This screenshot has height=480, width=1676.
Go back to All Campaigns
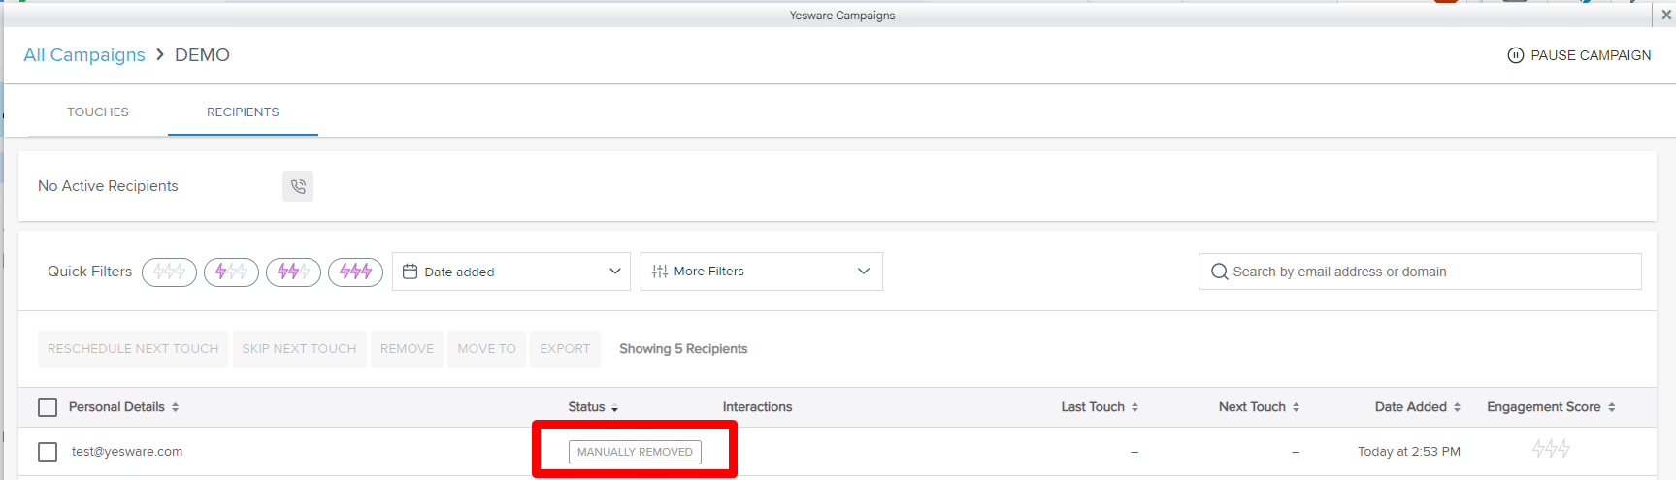[84, 55]
